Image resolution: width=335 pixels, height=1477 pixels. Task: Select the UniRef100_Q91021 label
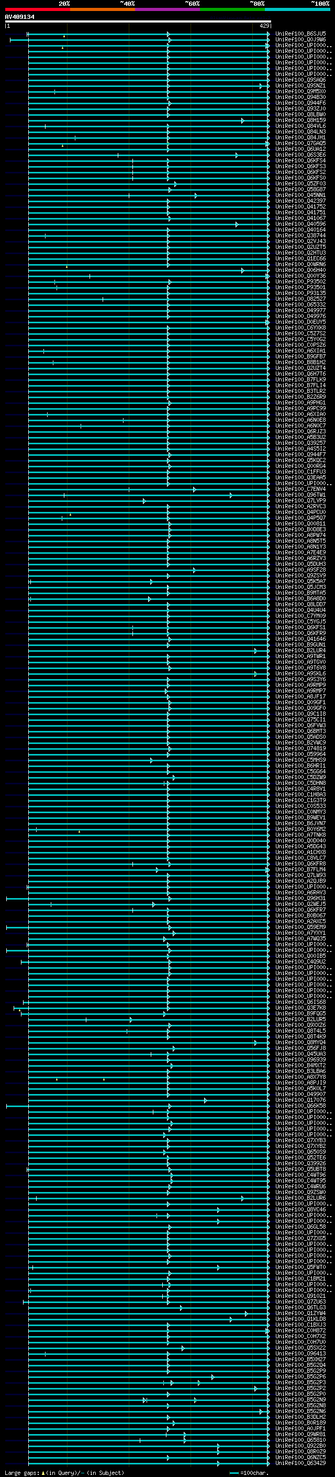[300, 1296]
